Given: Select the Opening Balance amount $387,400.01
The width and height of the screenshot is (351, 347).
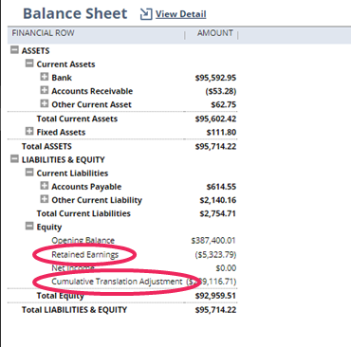Looking at the screenshot, I should [x=213, y=241].
